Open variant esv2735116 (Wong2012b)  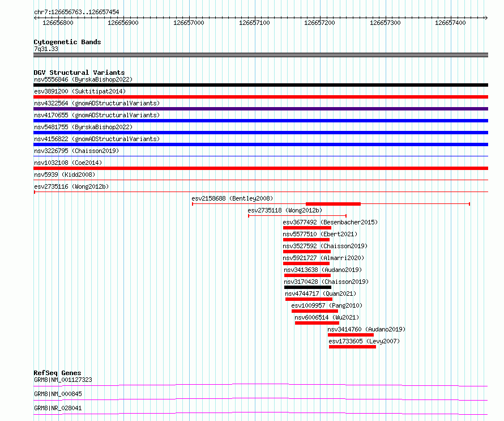coord(71,186)
